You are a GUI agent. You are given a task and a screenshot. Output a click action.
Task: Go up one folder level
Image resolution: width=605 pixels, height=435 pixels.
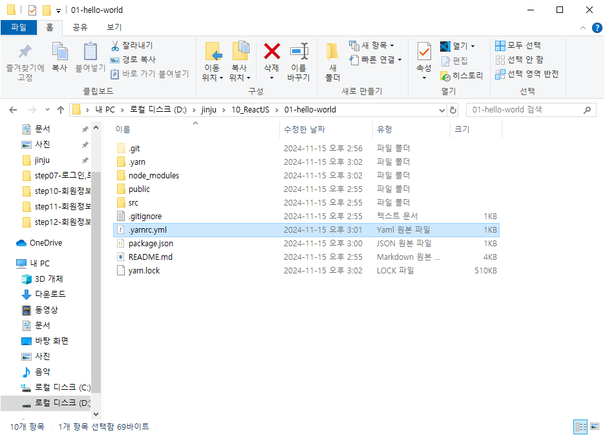coord(61,110)
